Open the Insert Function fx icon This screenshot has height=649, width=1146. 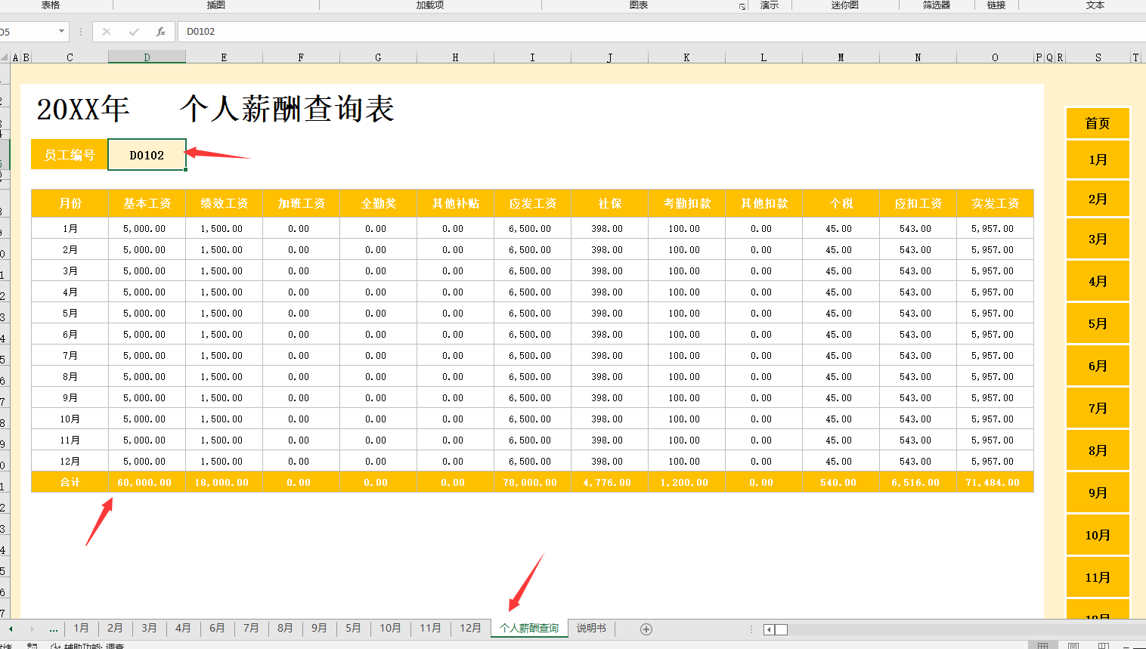click(161, 32)
